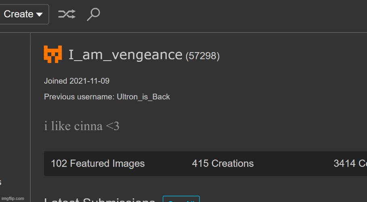Open the 3414 comments stat
The width and height of the screenshot is (367, 202).
tap(350, 164)
